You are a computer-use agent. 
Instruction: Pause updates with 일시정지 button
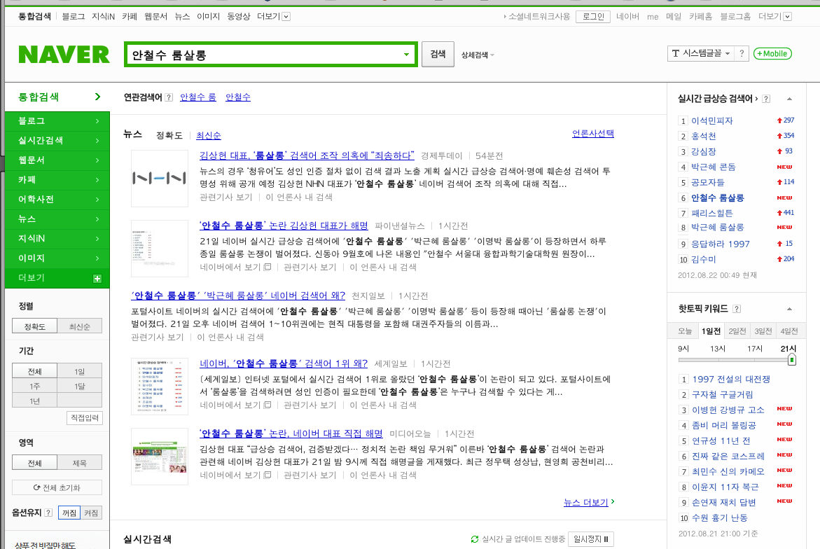click(x=591, y=539)
